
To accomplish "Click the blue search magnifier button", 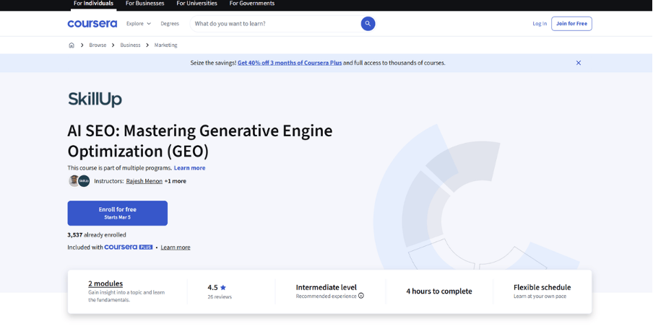I will click(368, 24).
